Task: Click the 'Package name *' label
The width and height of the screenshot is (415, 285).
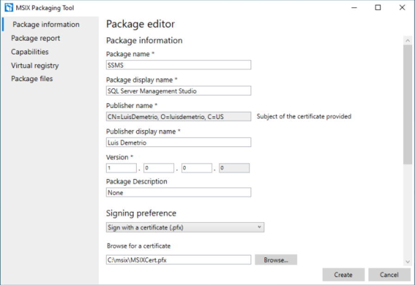Action: 130,54
